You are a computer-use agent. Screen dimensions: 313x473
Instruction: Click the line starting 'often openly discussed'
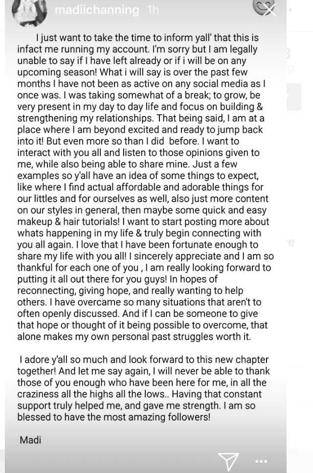pos(137,314)
